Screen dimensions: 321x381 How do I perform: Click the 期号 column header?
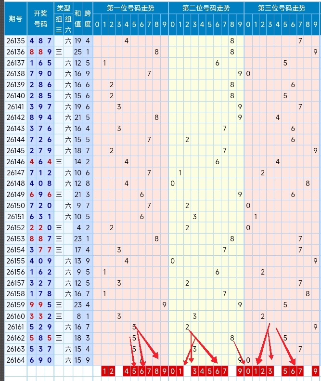[16, 19]
